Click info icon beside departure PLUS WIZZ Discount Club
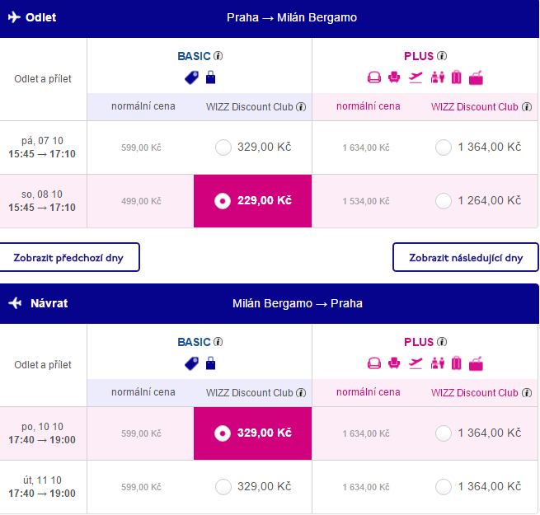540x515 pixels. point(527,107)
